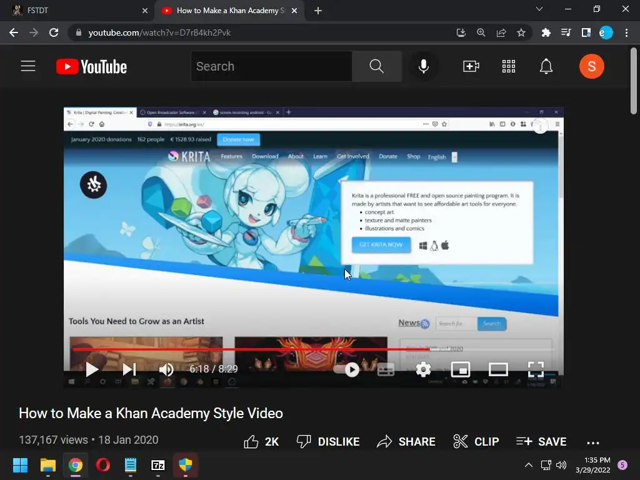Install app via address bar icon
Screen dimensions: 640x480
(x=461, y=32)
